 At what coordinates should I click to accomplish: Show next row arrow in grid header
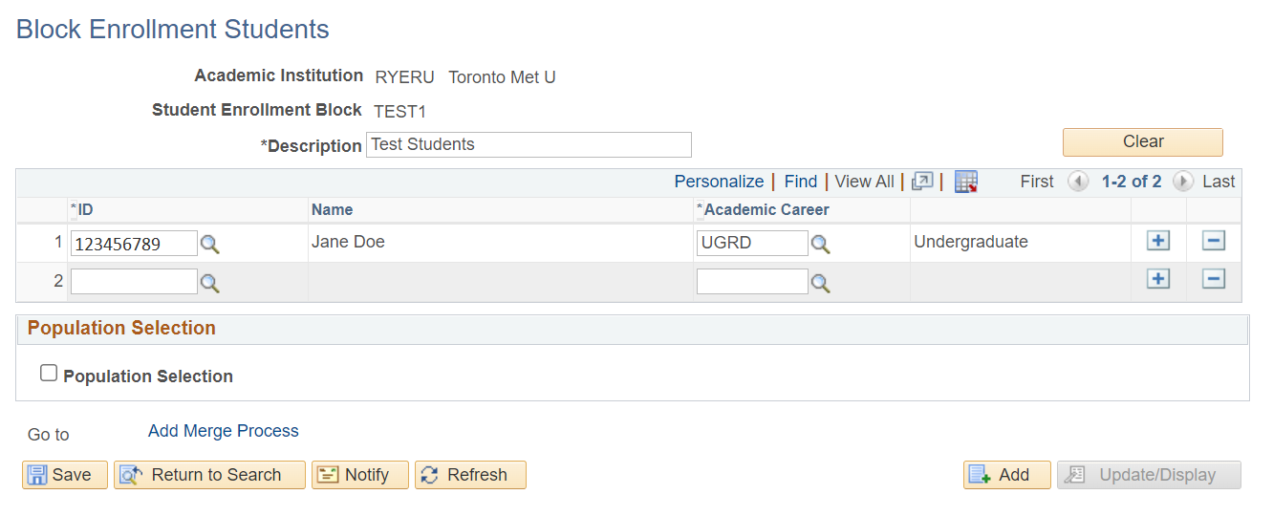pos(1183,182)
